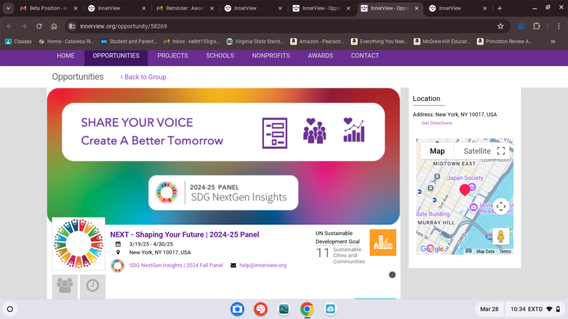Click the Back to Group link
This screenshot has height=319, width=568.
click(143, 77)
